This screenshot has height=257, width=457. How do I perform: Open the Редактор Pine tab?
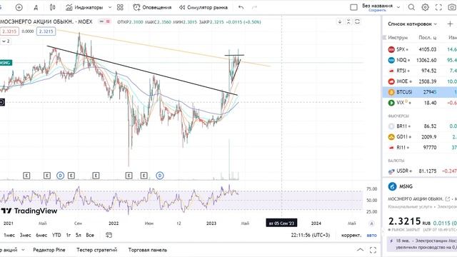[49, 250]
